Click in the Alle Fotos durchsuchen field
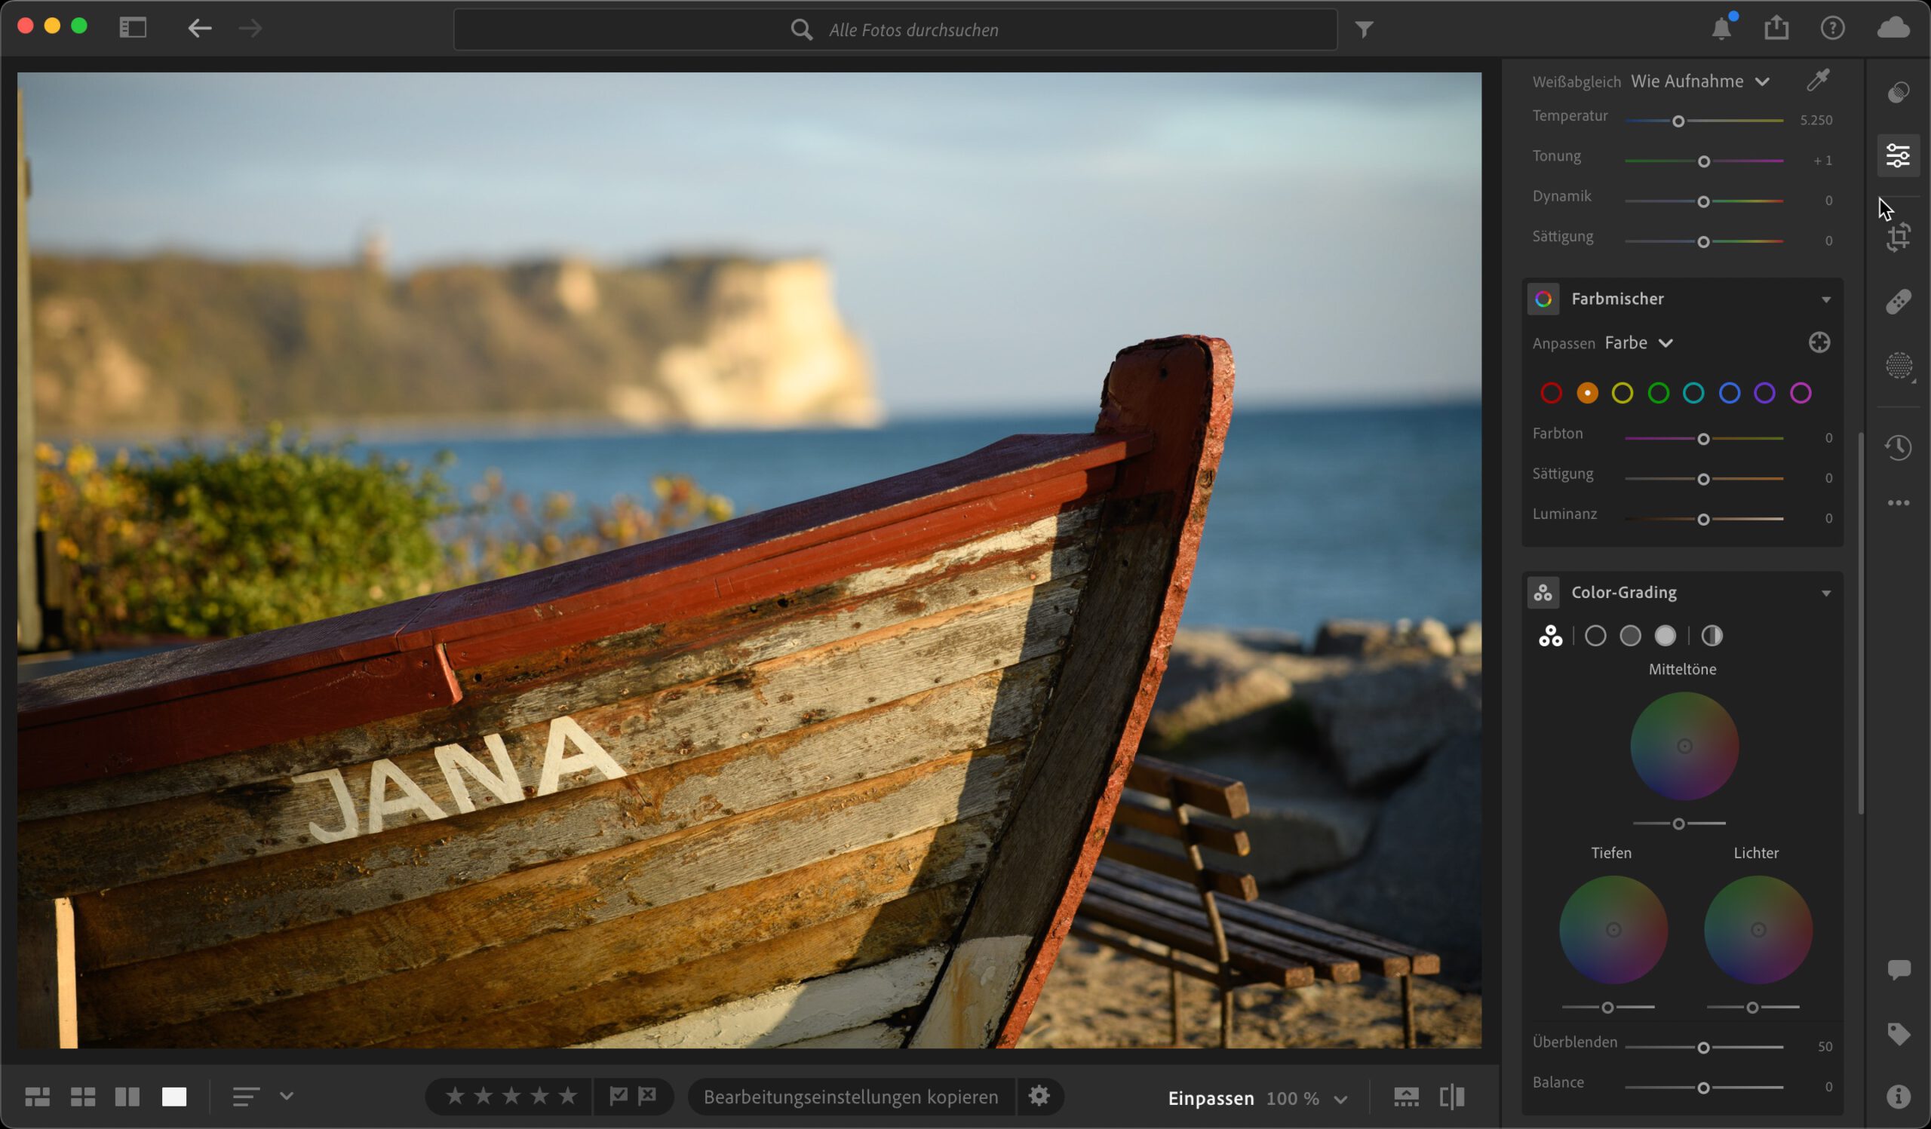The width and height of the screenshot is (1931, 1129). 912,30
